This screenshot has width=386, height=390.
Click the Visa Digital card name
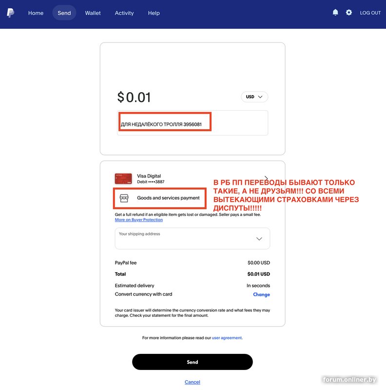[x=149, y=176]
